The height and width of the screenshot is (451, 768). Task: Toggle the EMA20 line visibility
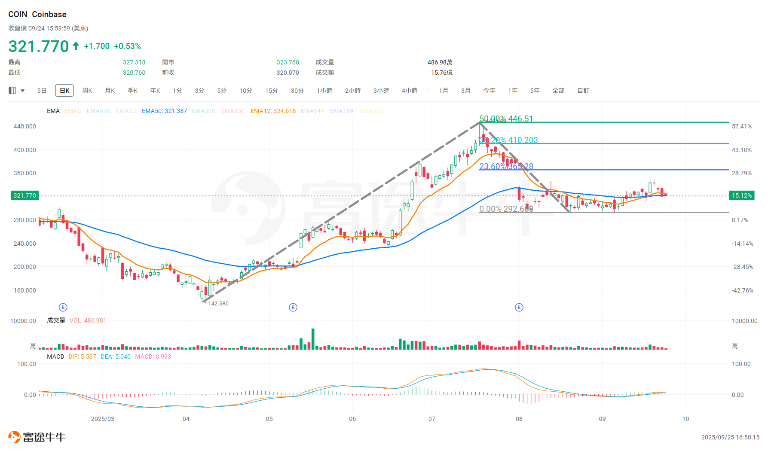point(127,111)
